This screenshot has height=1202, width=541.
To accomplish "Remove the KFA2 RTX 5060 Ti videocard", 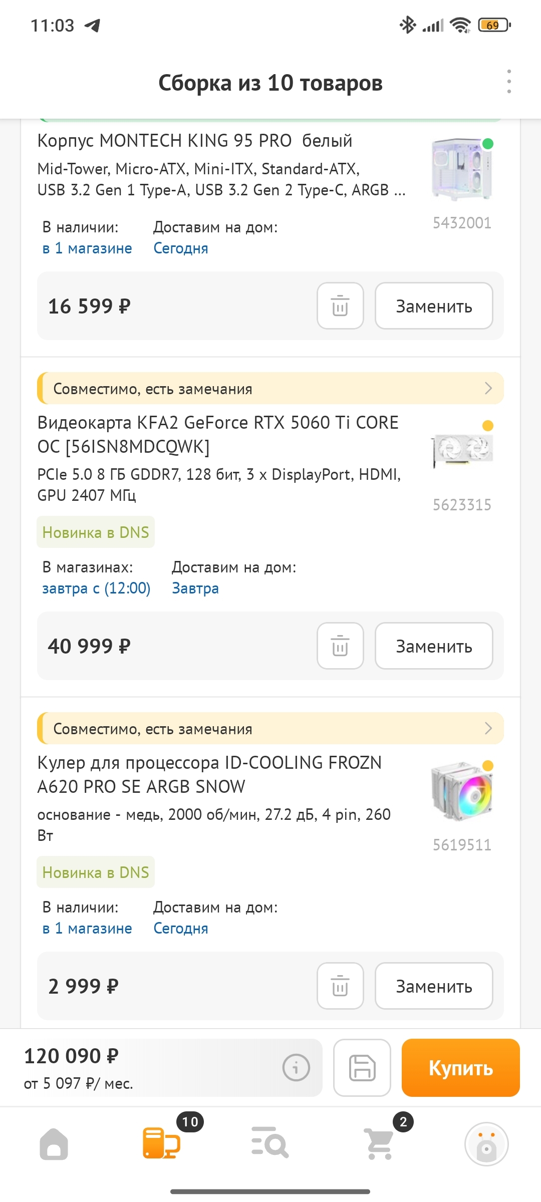I will click(340, 646).
